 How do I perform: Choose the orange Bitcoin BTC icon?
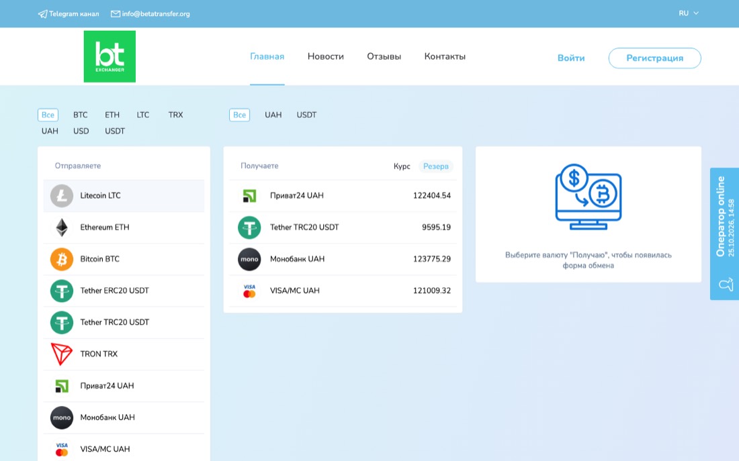pos(62,259)
